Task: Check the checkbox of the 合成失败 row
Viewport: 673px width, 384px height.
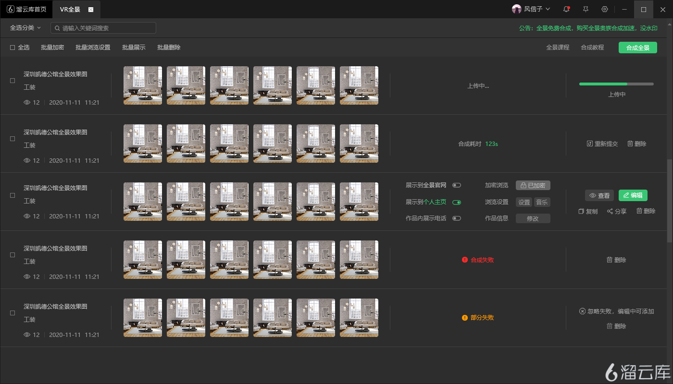Action: [x=12, y=255]
